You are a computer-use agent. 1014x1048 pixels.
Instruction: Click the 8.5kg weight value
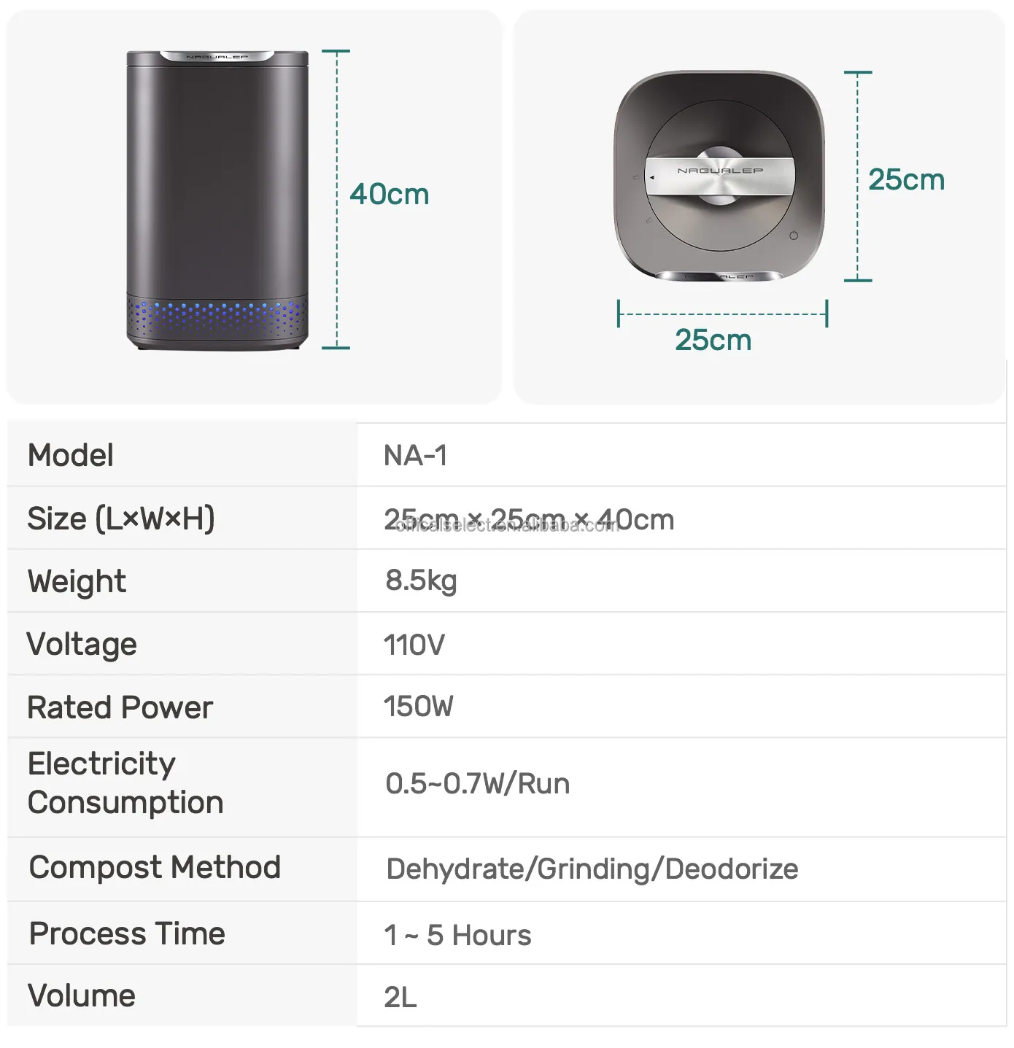[421, 581]
